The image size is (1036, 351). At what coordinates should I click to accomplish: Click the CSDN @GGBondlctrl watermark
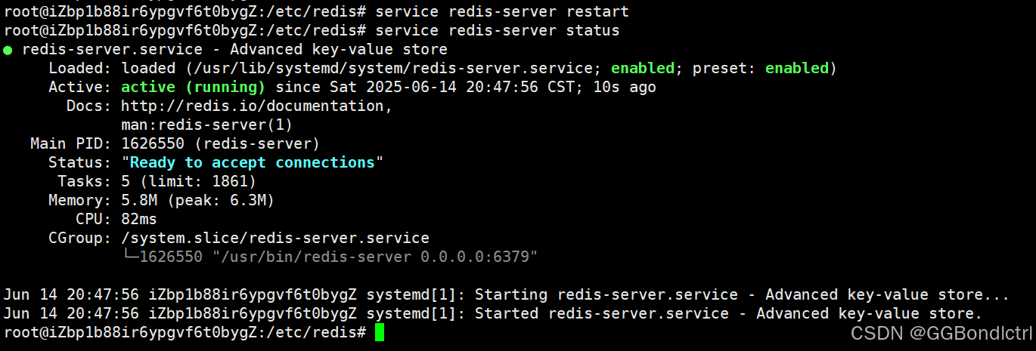click(941, 332)
